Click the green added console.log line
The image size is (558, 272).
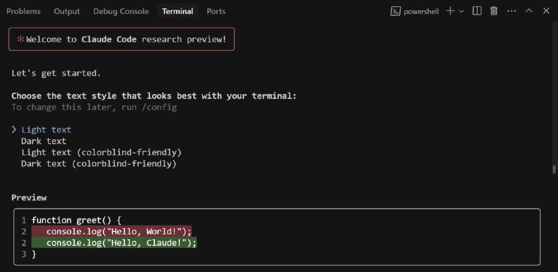(x=114, y=243)
